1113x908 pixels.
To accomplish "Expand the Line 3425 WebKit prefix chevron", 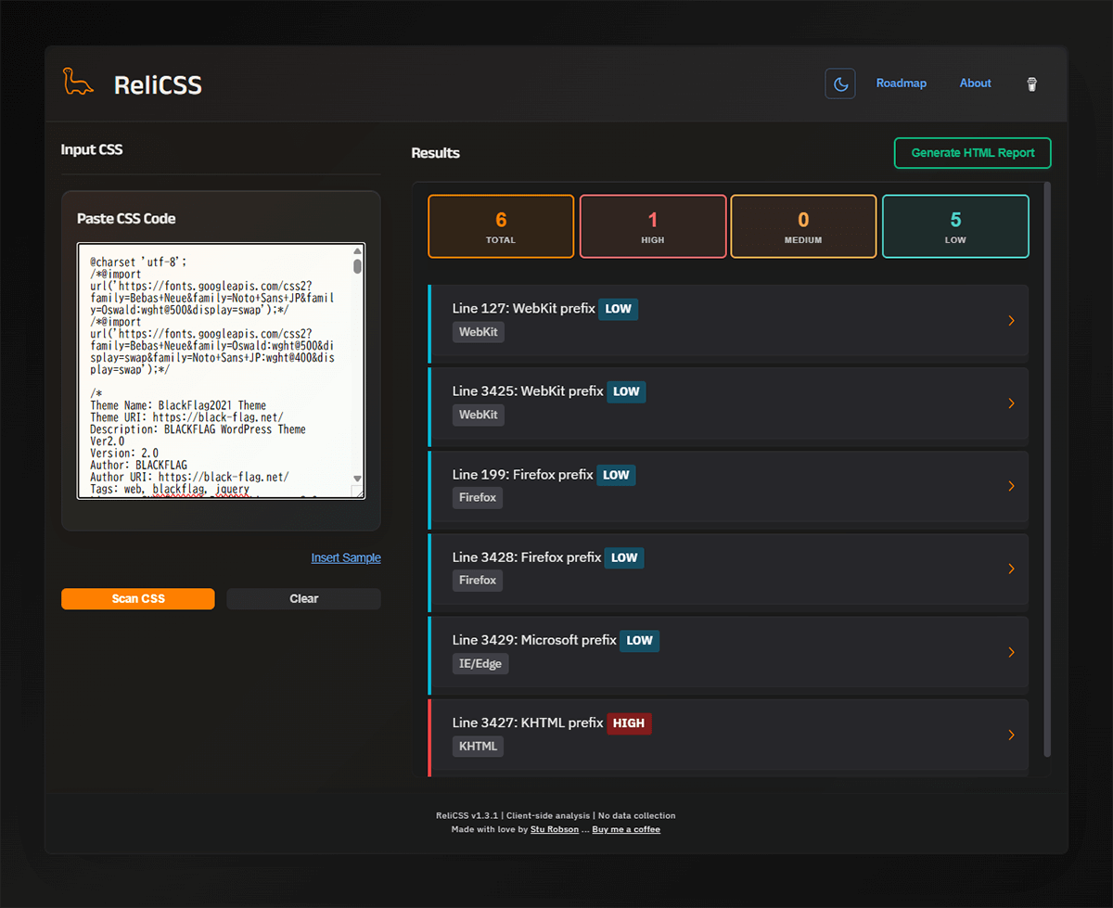I will (1011, 403).
